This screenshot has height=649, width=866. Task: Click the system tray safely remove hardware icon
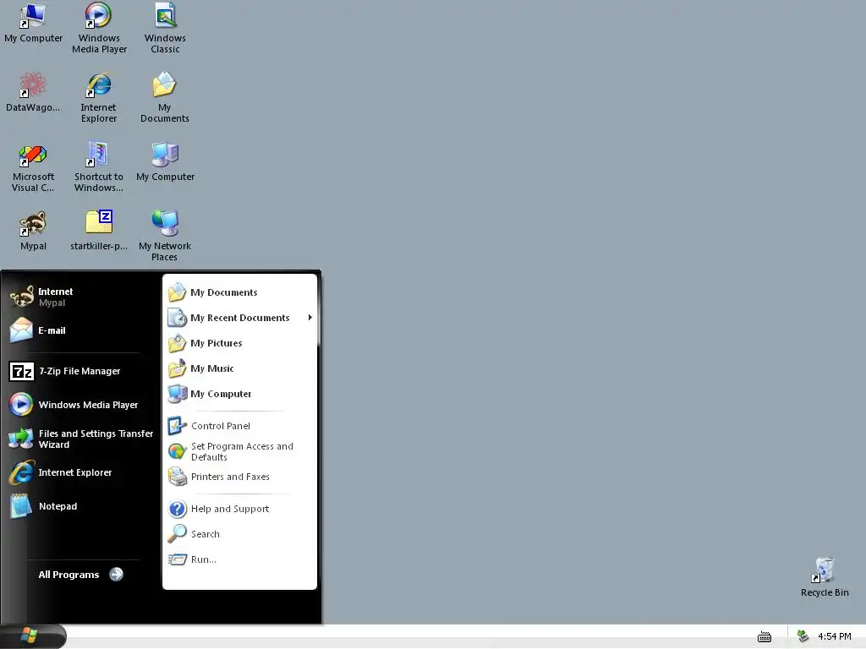(803, 636)
